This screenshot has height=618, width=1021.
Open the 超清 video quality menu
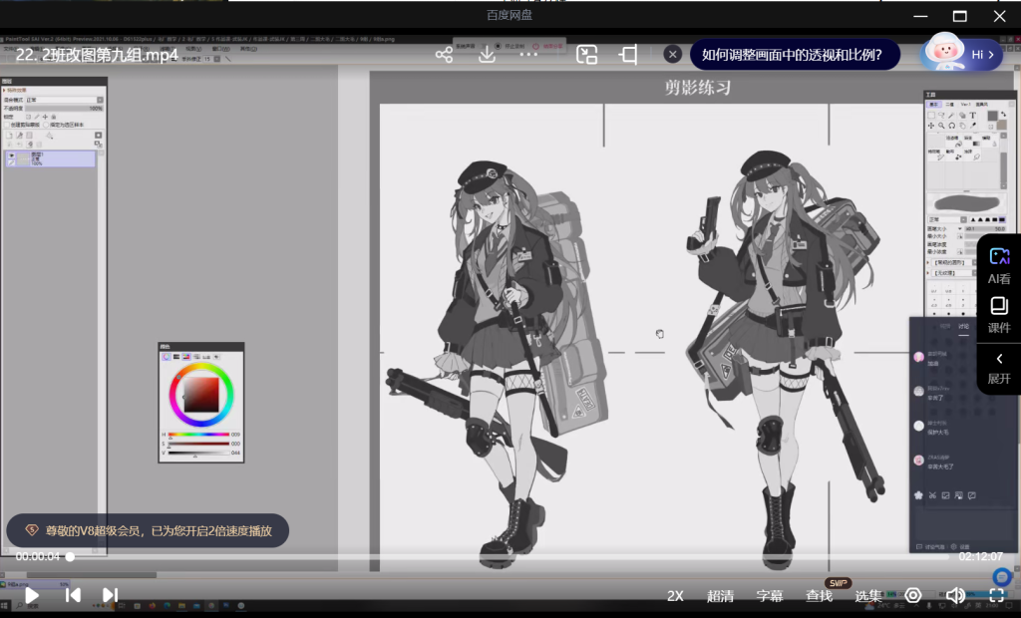[720, 596]
